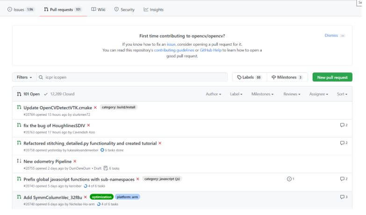Viewport: 366px width, 215px height.
Task: Expand the Milestones filter dropdown
Action: (x=262, y=94)
